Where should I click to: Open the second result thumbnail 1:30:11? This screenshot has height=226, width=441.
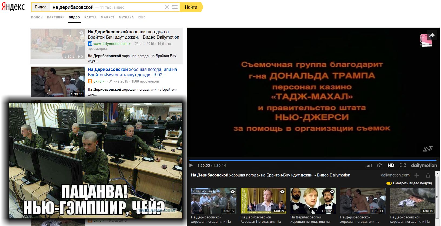[58, 82]
